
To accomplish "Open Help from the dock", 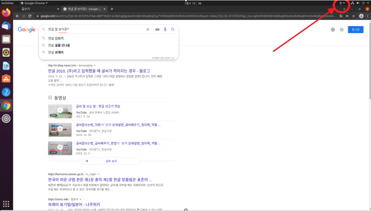I will (x=6, y=92).
